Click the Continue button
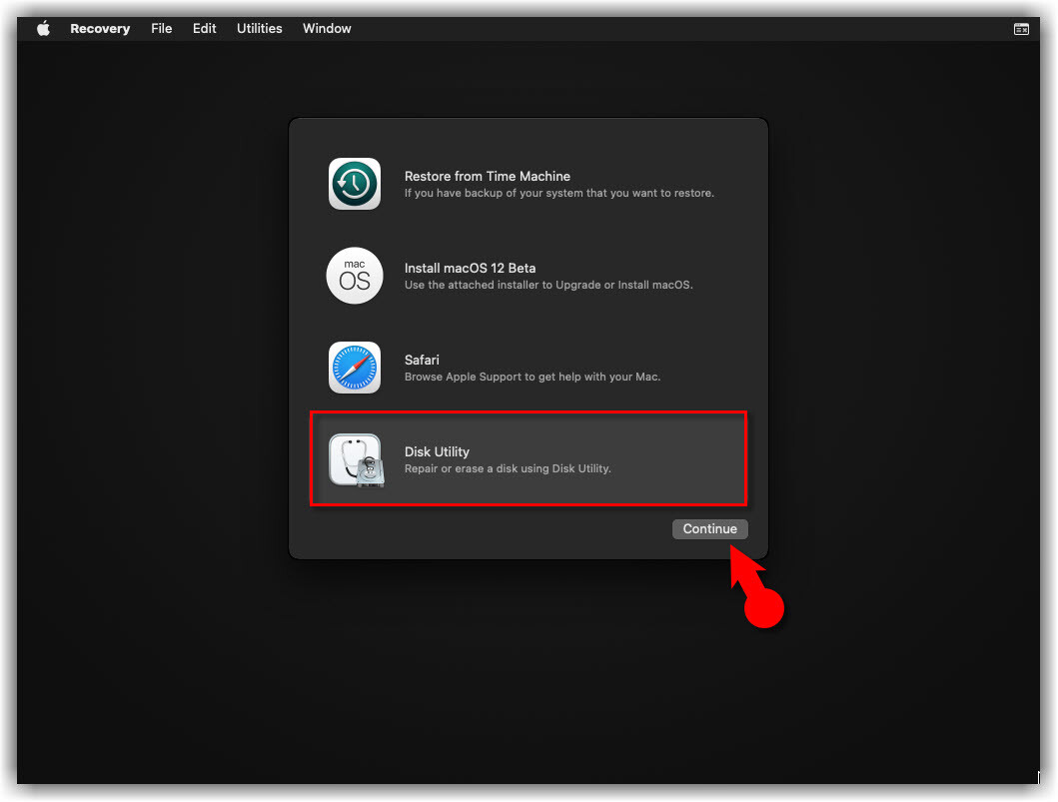Image resolution: width=1058 pixels, height=802 pixels. point(710,528)
